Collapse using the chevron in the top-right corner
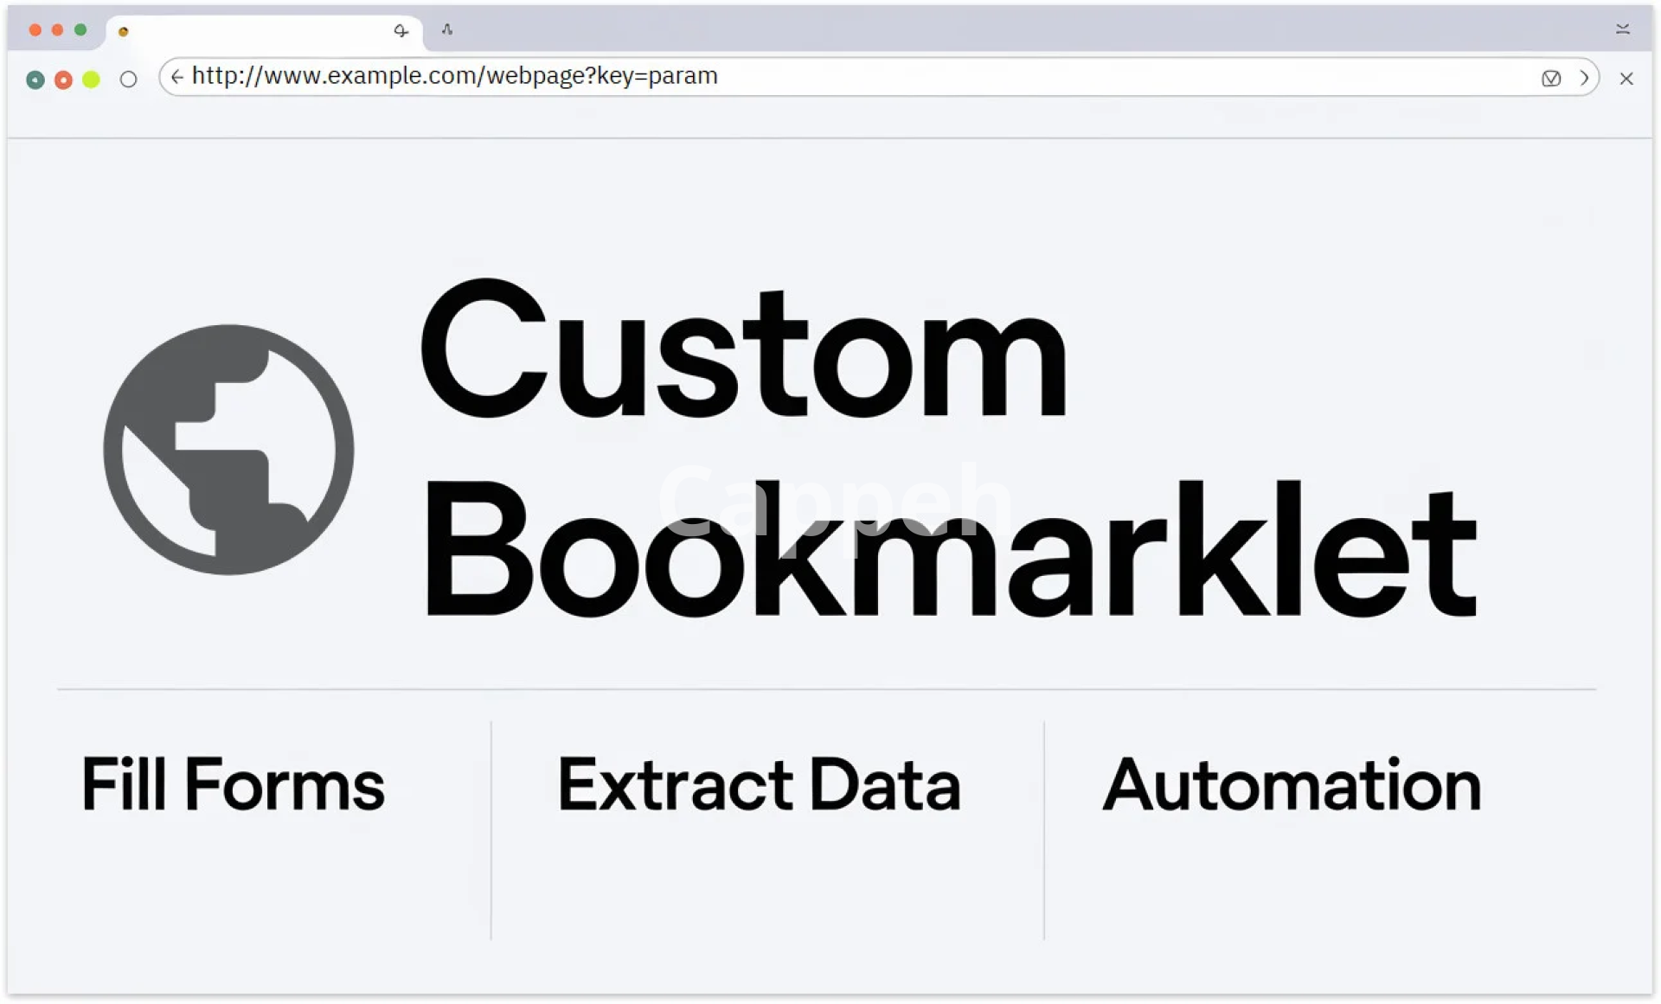 pos(1623,29)
